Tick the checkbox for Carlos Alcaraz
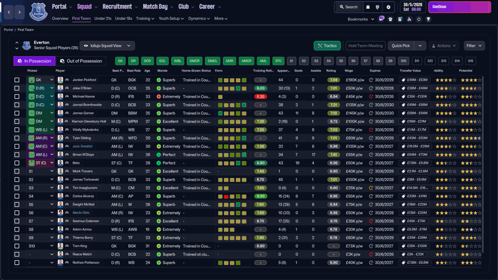This screenshot has width=498, height=280. (17, 196)
